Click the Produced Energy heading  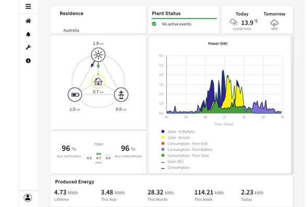click(75, 182)
